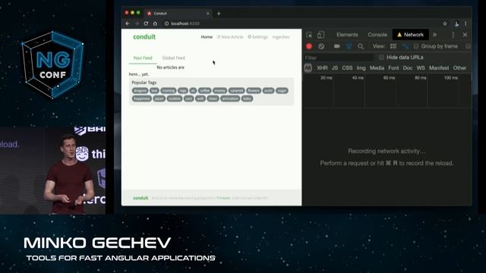486x273 pixels.
Task: Click the flowers tag pill
Action: pyautogui.click(x=254, y=90)
